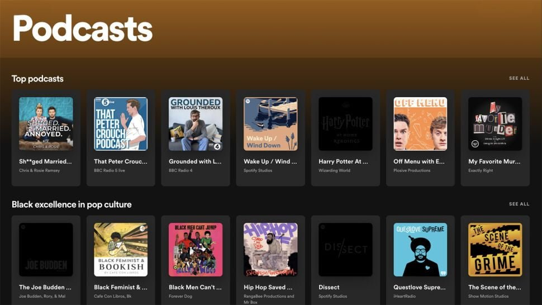Click publisher 'Chris & Rosie Ramsey'

(40, 170)
